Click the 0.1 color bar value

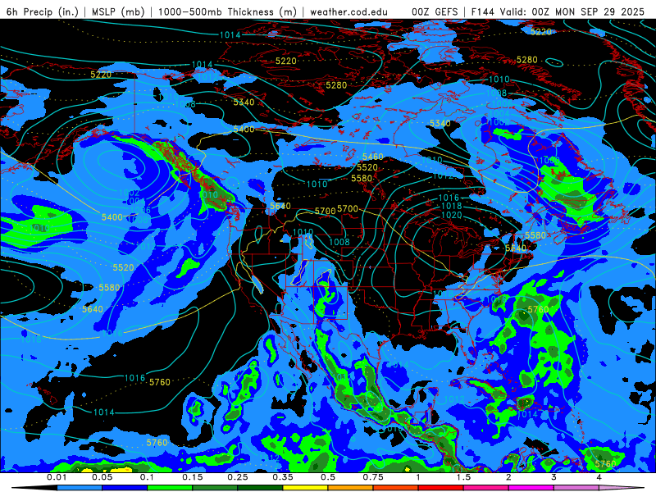pos(148,477)
